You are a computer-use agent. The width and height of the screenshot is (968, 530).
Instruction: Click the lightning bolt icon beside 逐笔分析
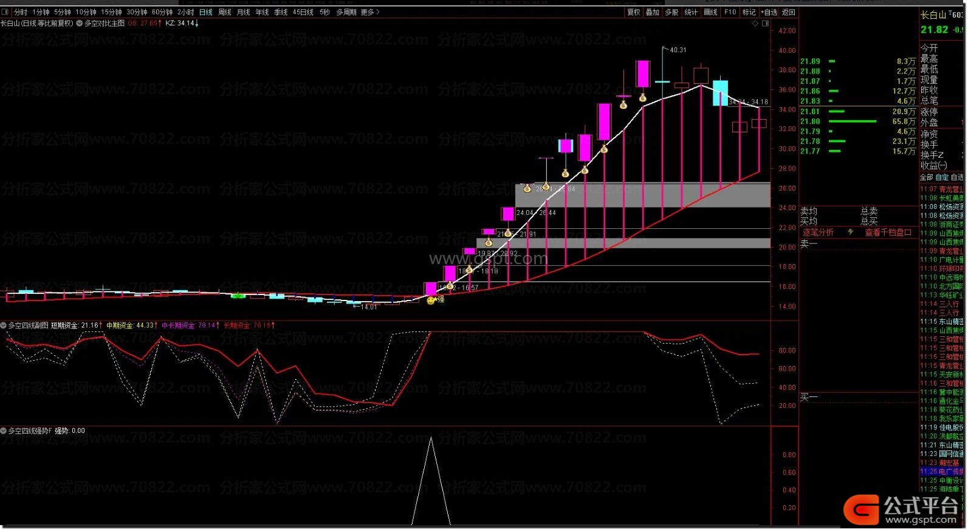[850, 232]
